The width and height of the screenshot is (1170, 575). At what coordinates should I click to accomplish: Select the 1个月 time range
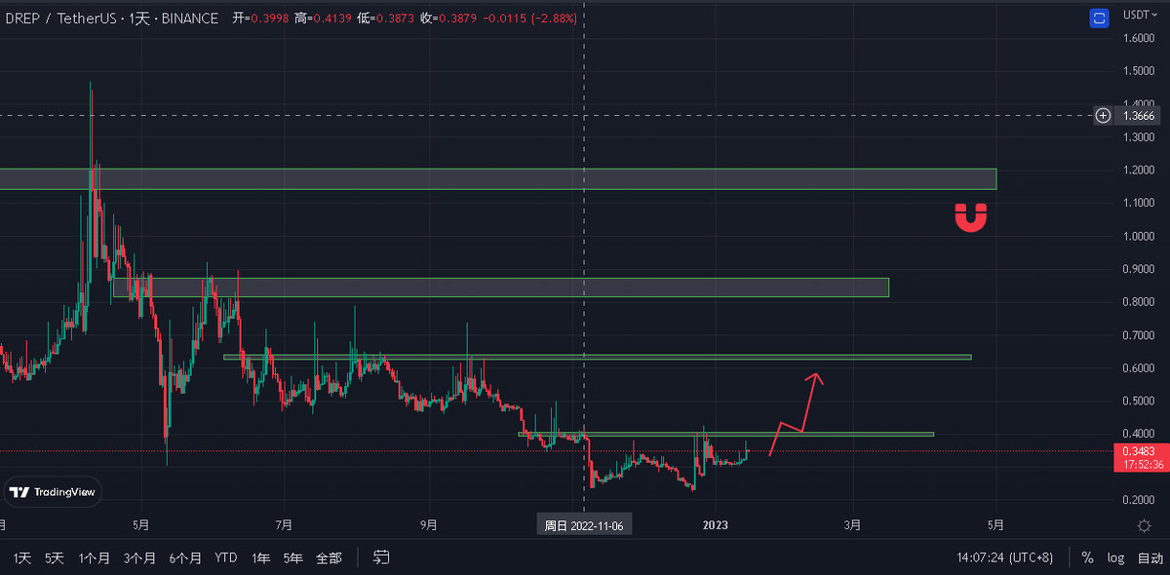click(94, 558)
